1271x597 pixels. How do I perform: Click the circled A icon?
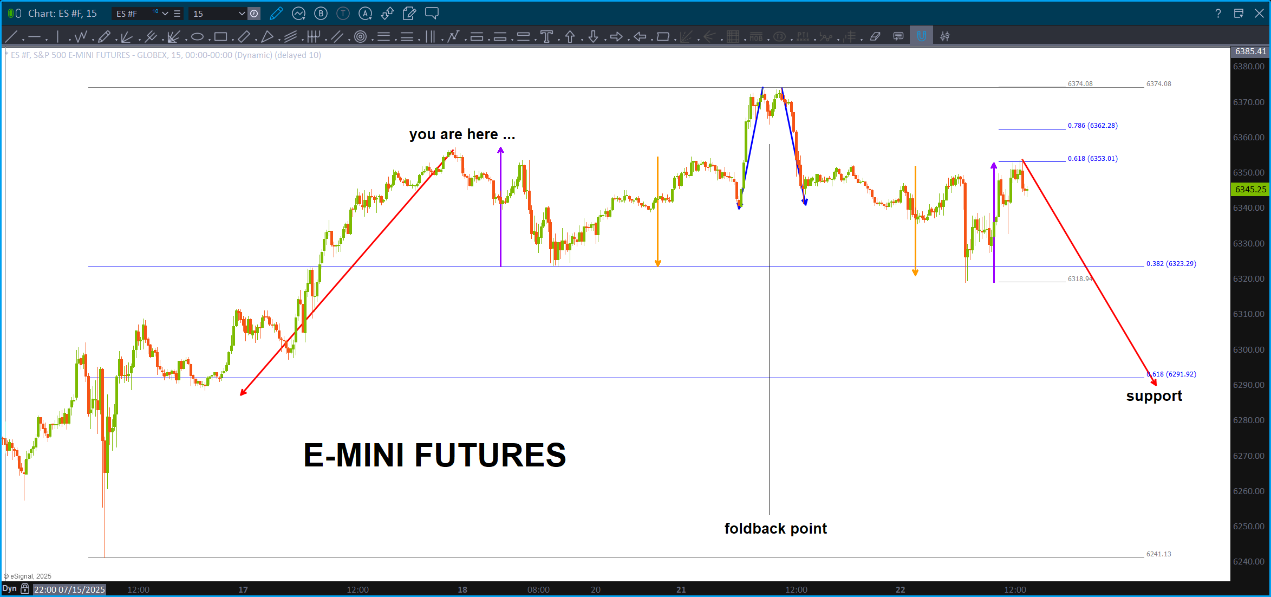point(366,14)
